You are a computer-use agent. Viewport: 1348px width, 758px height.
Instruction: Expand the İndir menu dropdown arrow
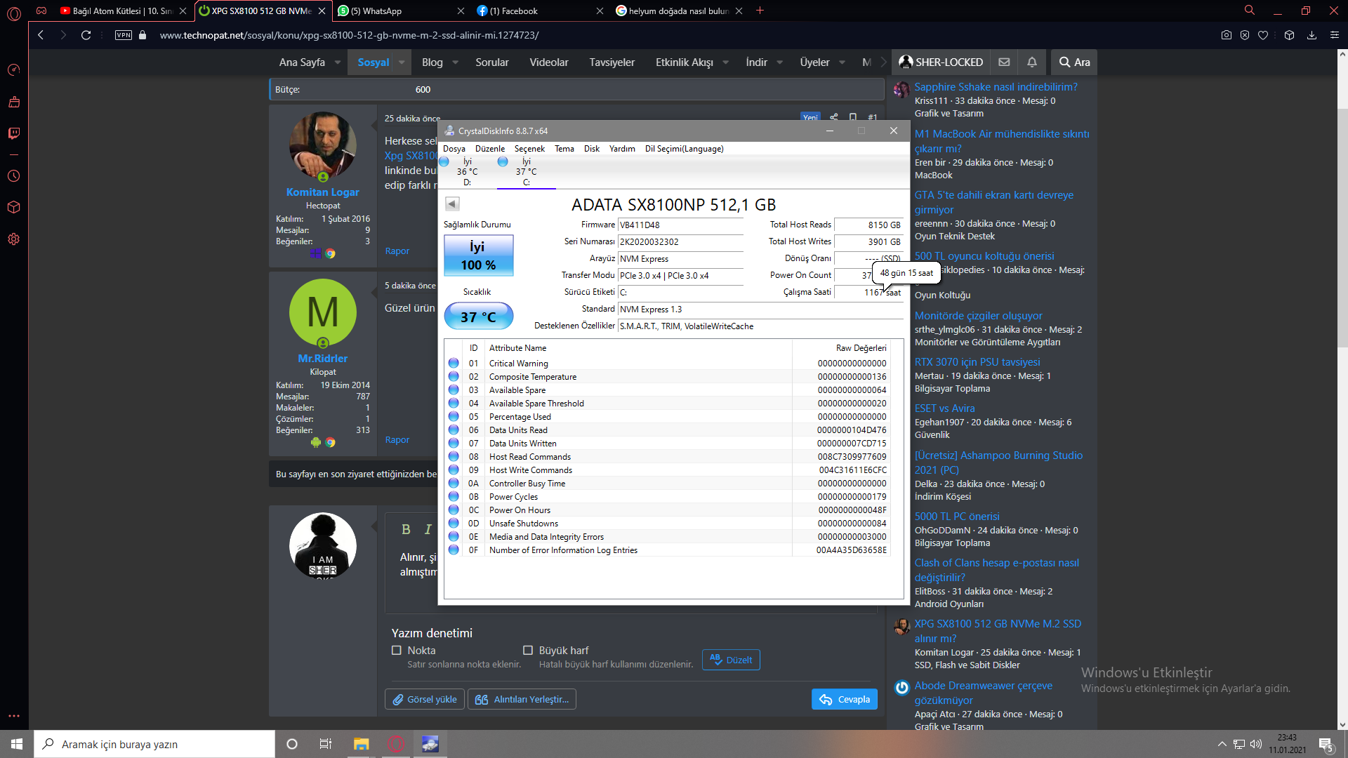tap(779, 62)
